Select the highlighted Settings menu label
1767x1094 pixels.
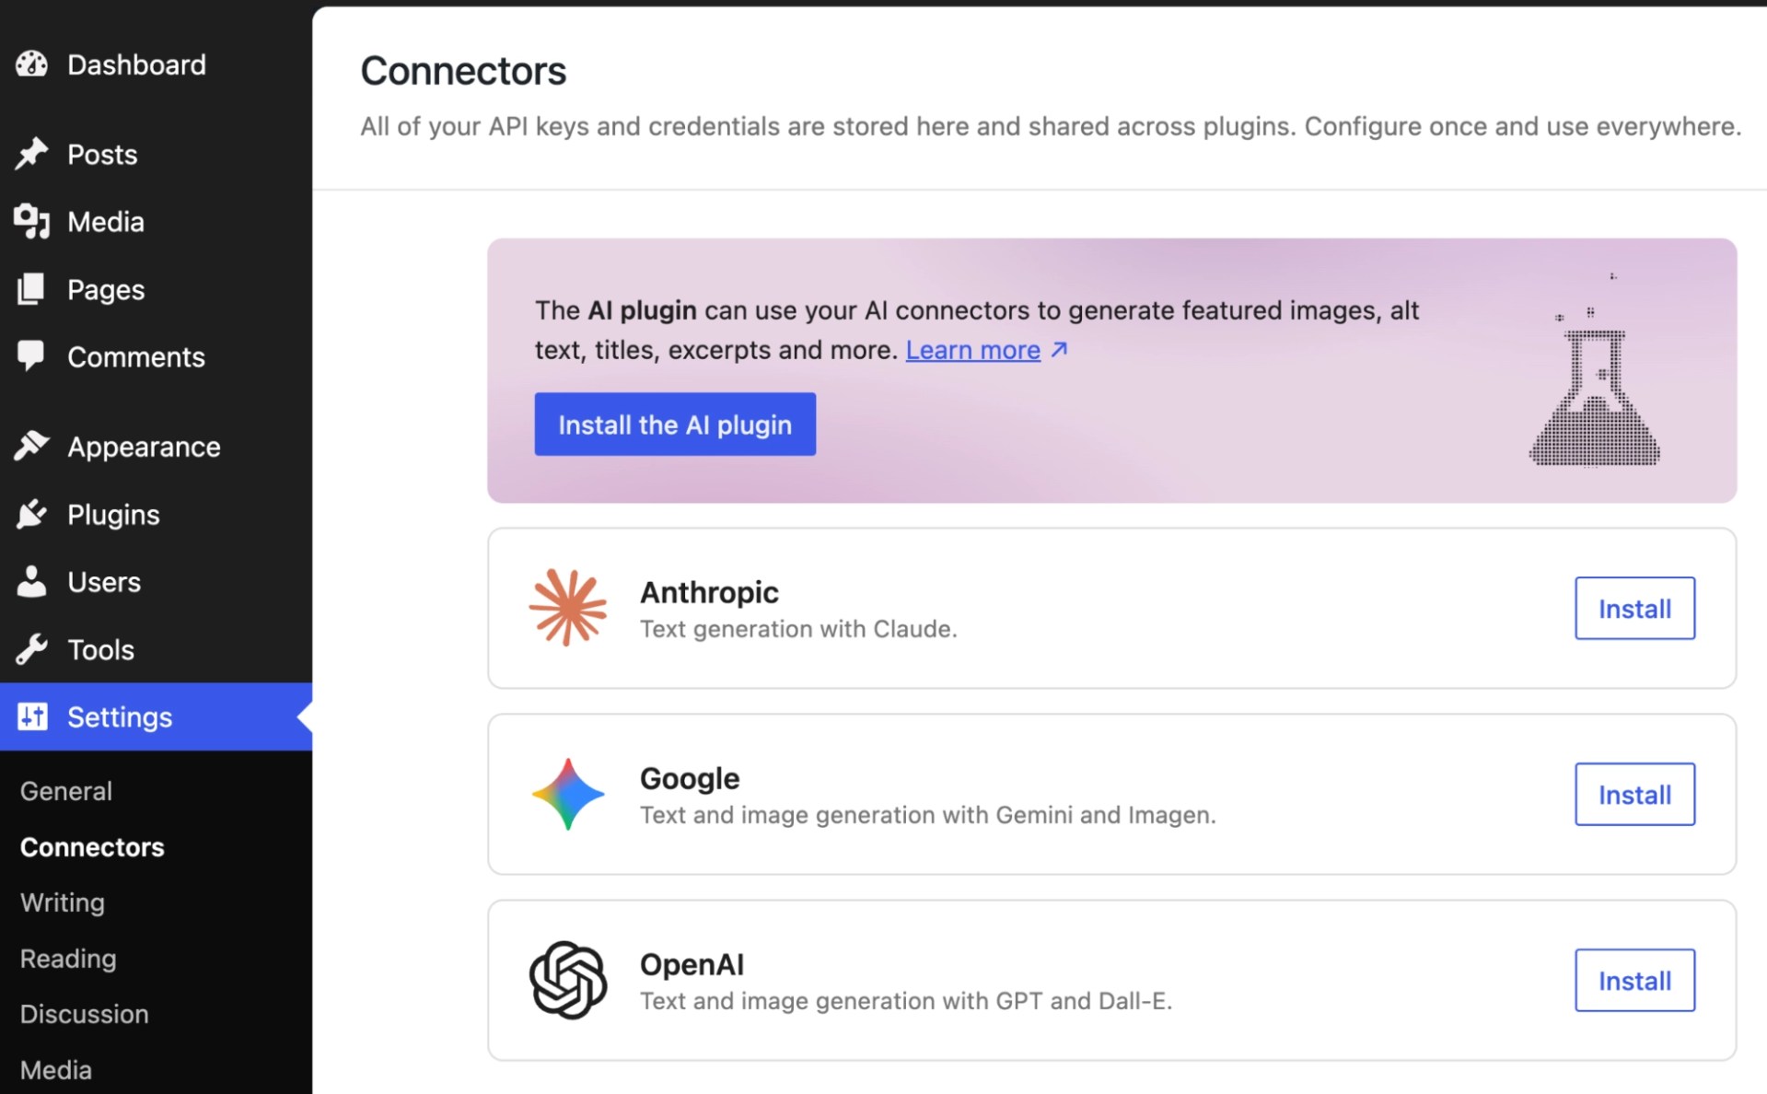[x=120, y=716]
